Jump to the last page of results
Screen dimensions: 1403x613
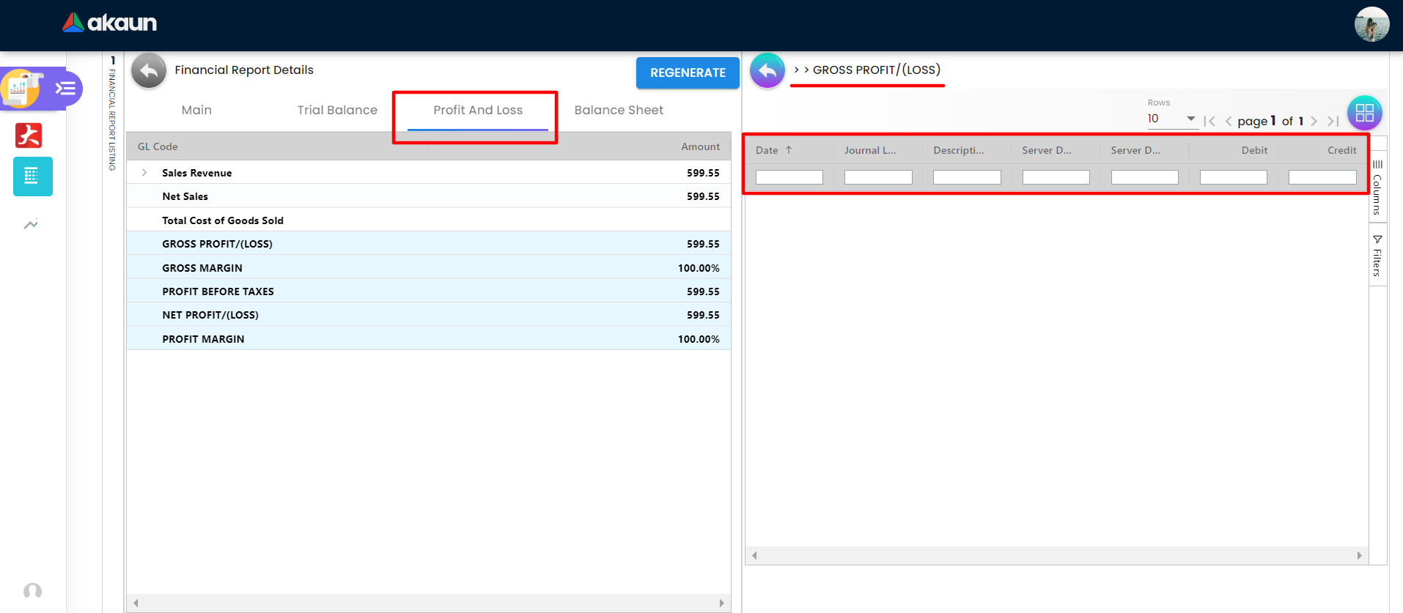click(x=1333, y=121)
